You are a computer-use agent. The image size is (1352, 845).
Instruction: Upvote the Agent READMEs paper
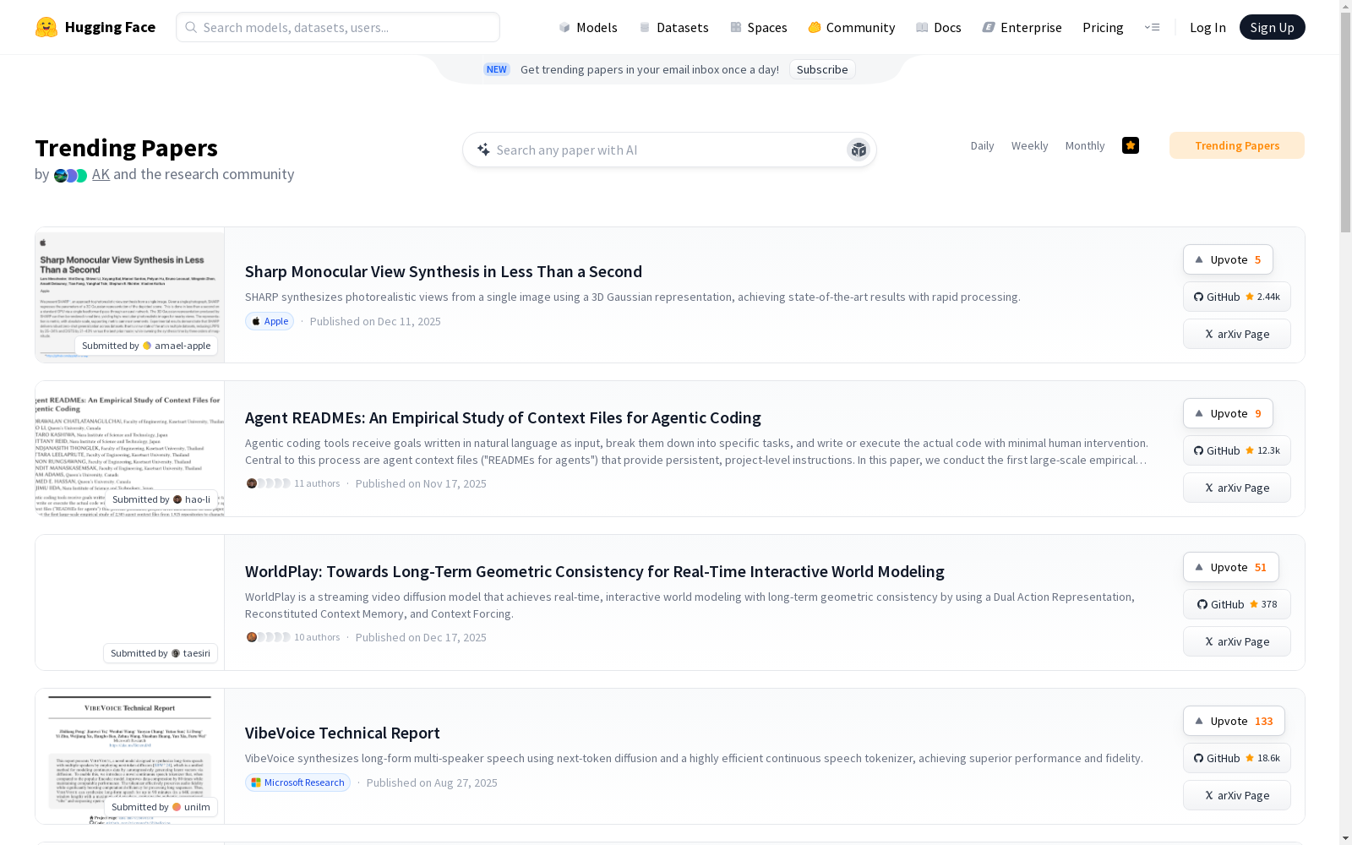[1228, 413]
